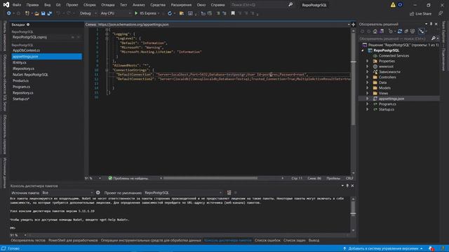Collapse the RepoPostgrSQL project node

coord(363,50)
